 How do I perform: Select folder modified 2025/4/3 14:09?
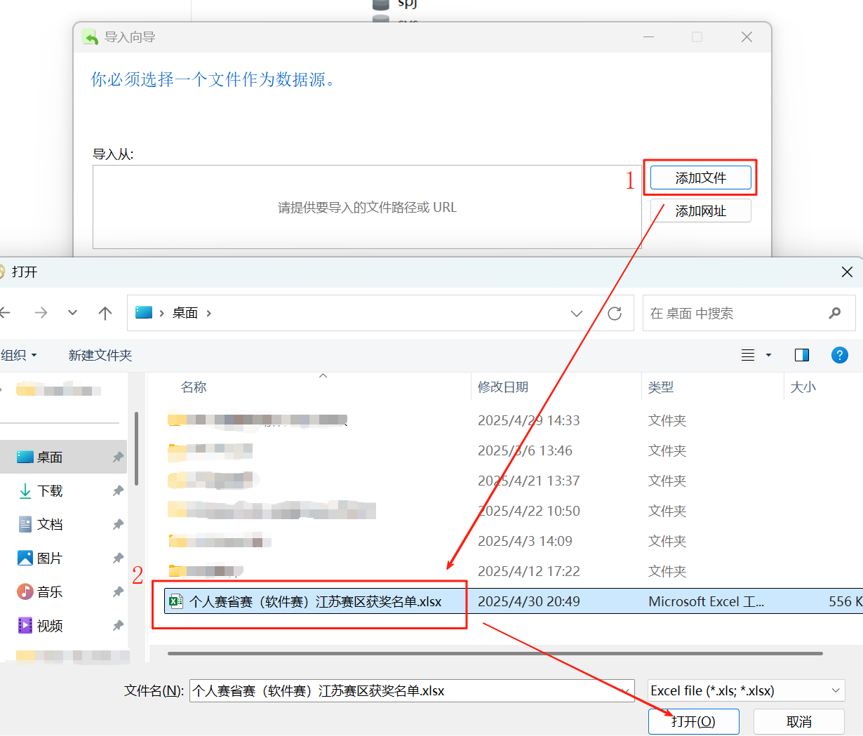click(x=514, y=541)
